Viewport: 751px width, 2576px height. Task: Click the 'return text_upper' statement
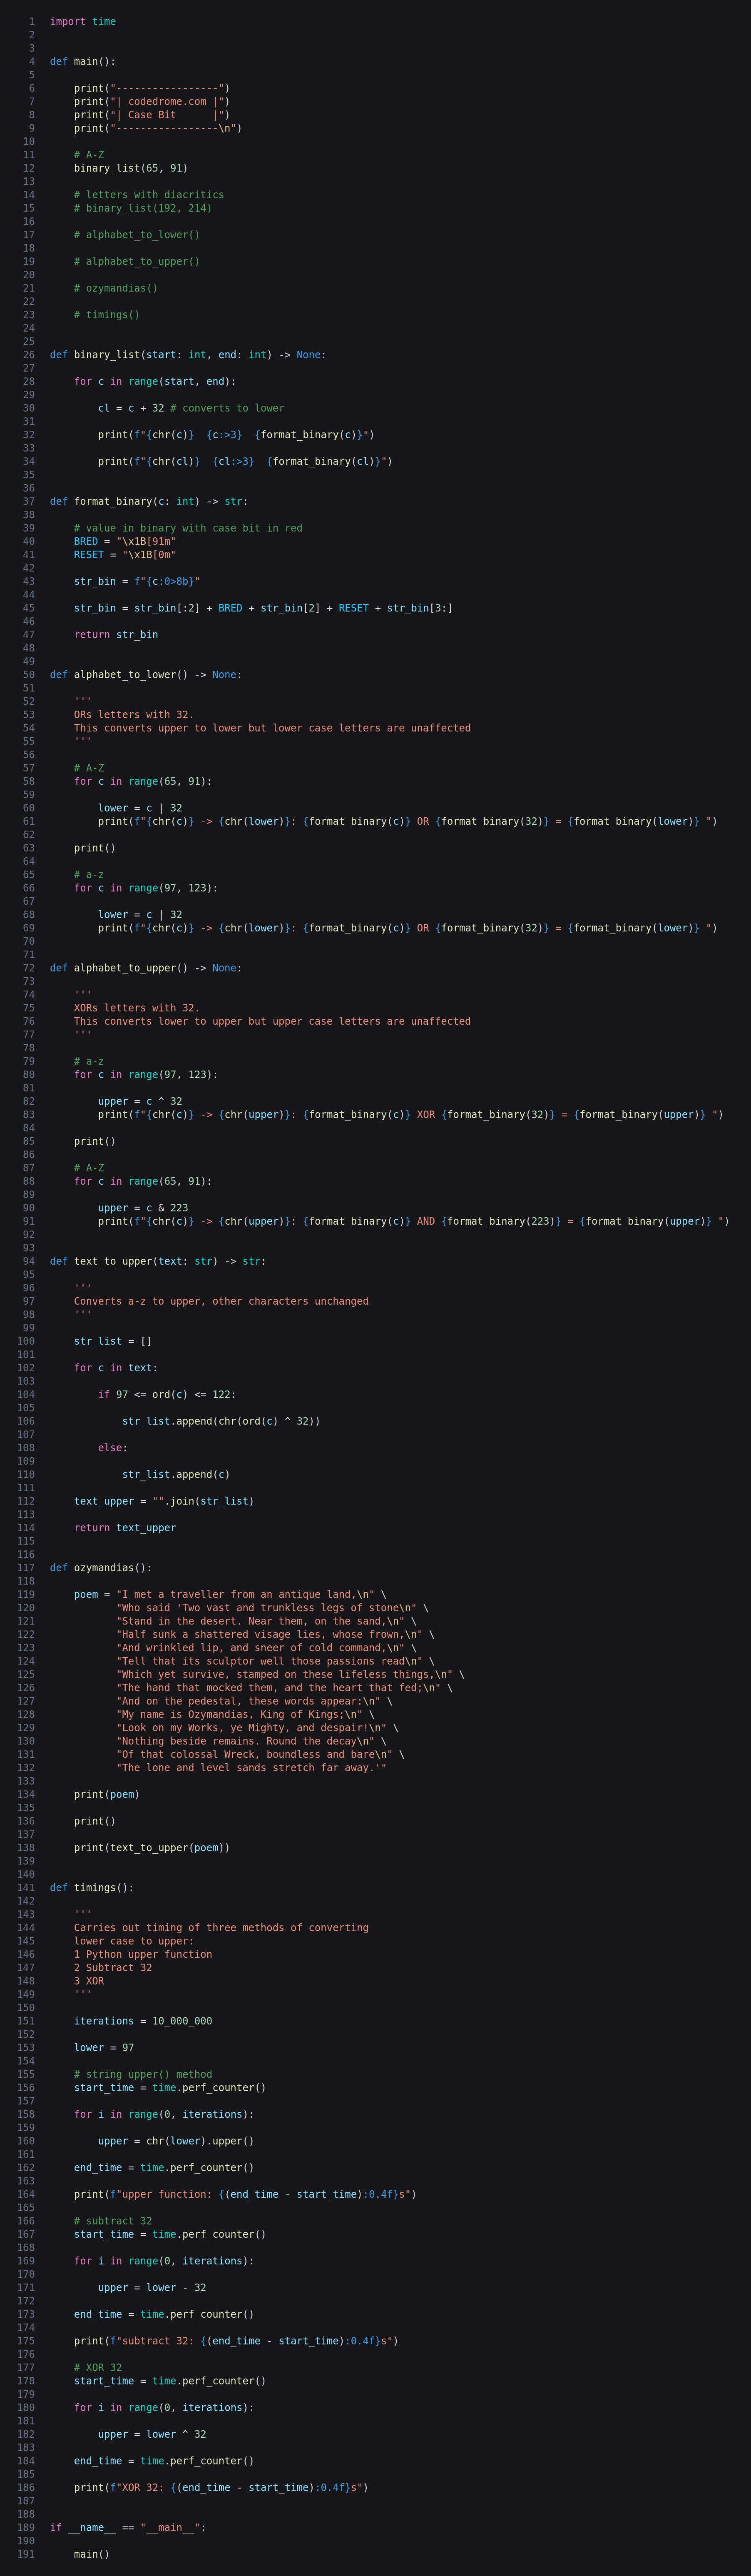(125, 1528)
